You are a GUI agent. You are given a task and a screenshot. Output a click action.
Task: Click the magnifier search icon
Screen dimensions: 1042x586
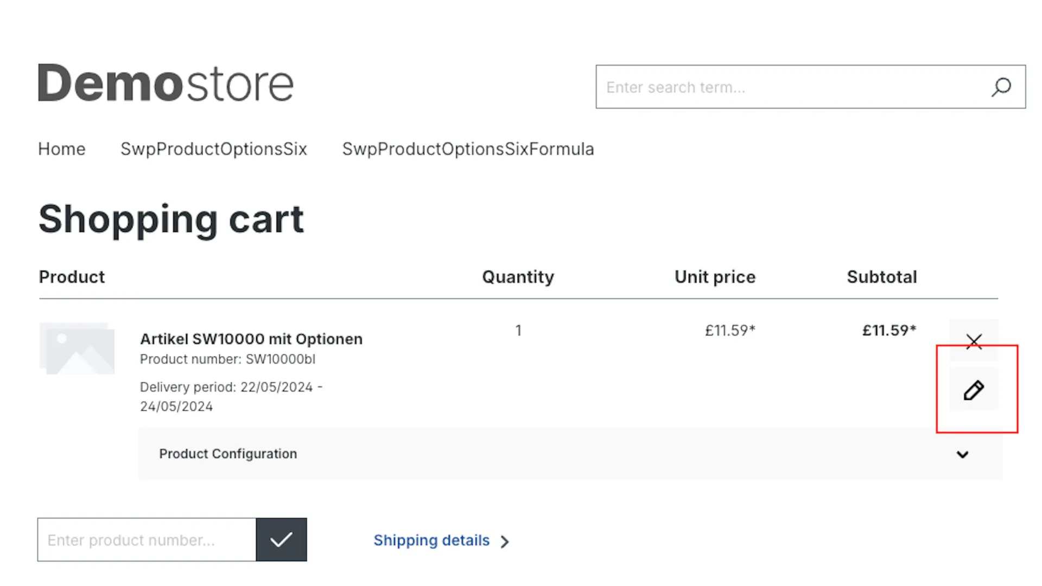point(1001,87)
